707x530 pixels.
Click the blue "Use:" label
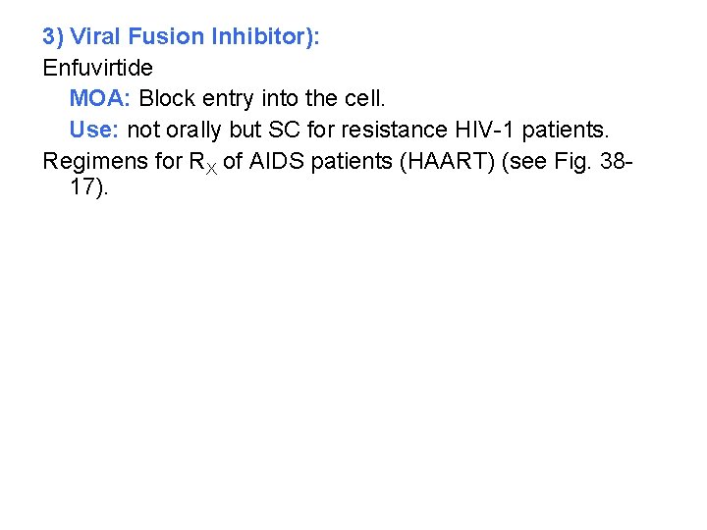94,129
